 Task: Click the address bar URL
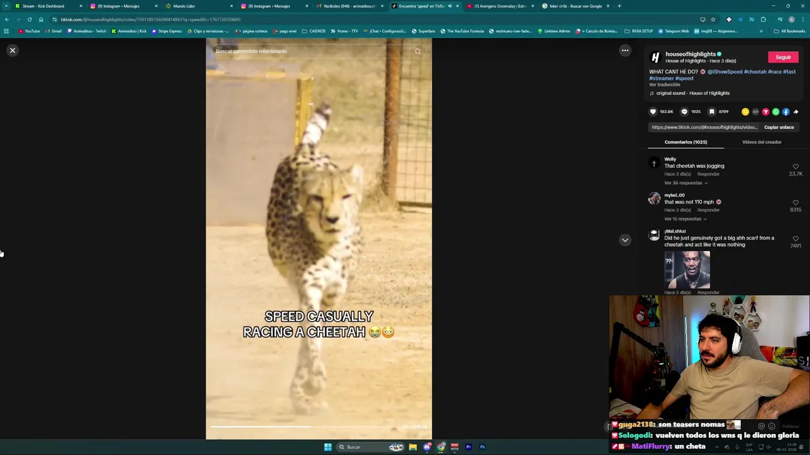pos(151,20)
